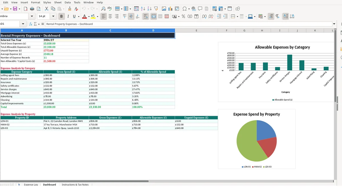Open the Data menu
The width and height of the screenshot is (342, 192).
pos(68,2)
